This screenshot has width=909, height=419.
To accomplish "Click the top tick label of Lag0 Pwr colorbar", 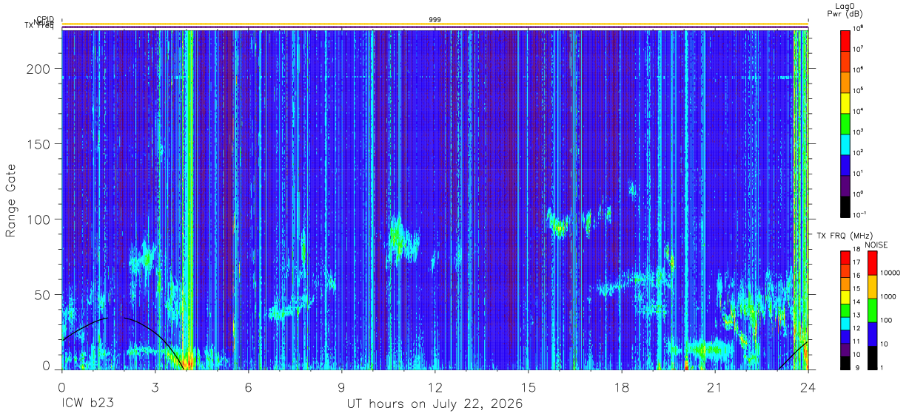I will [858, 28].
